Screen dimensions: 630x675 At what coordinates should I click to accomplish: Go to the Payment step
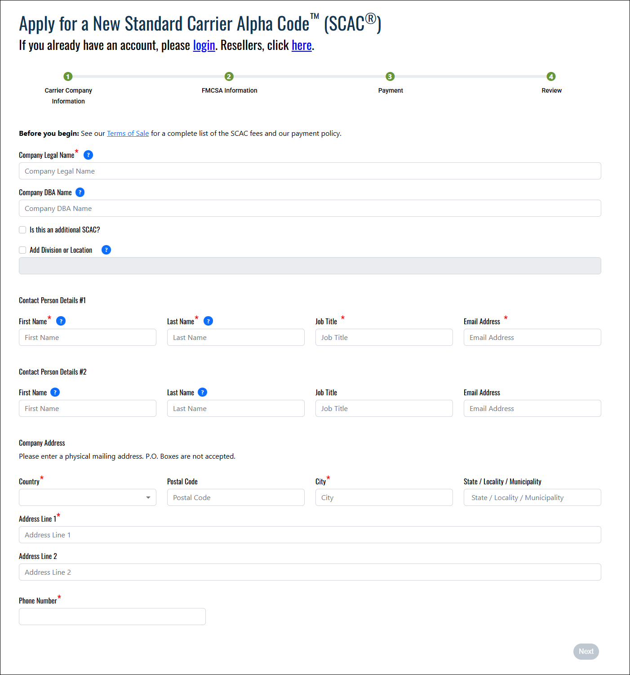click(390, 77)
